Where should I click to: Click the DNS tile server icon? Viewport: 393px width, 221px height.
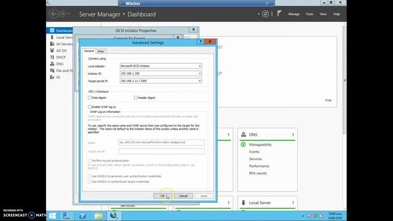[243, 134]
